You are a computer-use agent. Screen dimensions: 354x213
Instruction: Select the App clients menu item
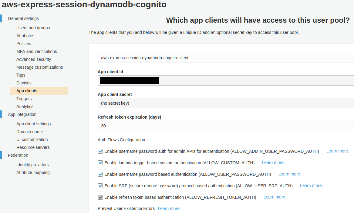[x=39, y=91]
